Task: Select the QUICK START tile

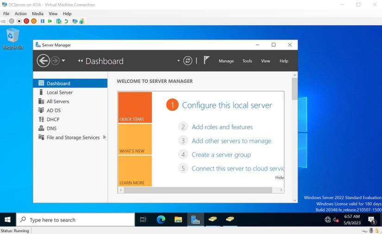Action: point(135,107)
